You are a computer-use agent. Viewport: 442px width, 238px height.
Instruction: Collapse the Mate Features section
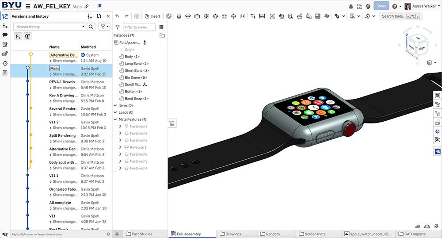click(x=116, y=119)
